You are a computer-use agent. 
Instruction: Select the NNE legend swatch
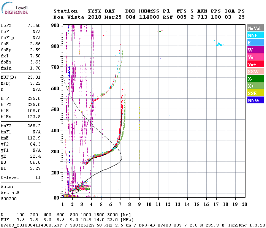255,35
